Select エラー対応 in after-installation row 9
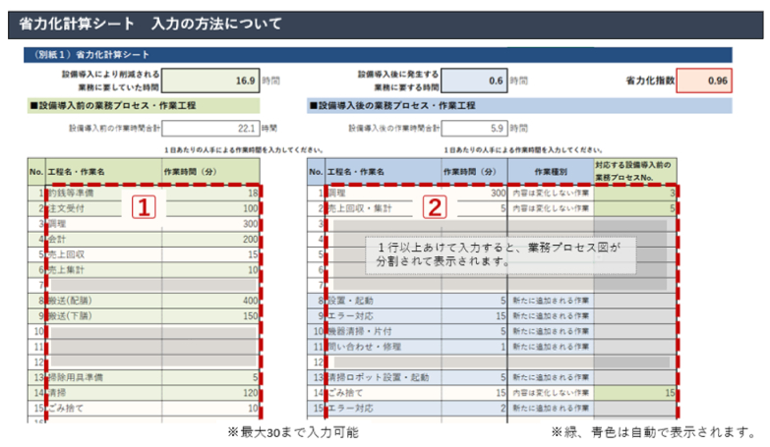 384,316
